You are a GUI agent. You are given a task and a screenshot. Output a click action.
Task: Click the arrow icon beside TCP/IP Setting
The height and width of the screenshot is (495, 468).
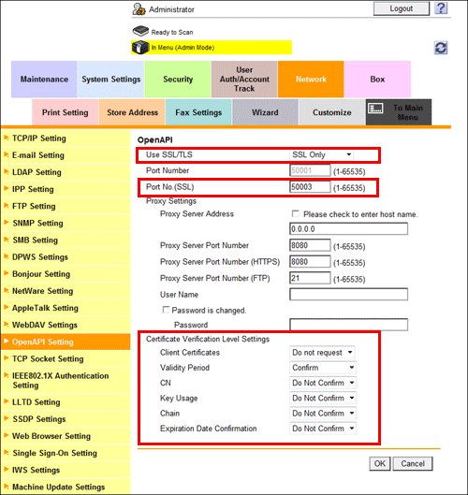pyautogui.click(x=6, y=138)
